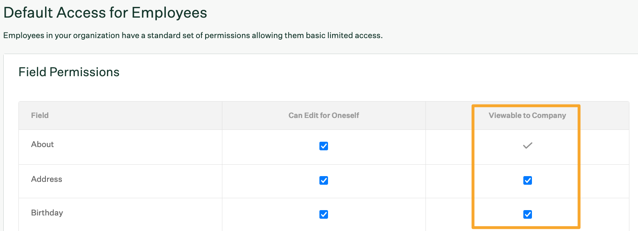Click the gray checkmark in About row
The height and width of the screenshot is (231, 638).
(x=527, y=145)
